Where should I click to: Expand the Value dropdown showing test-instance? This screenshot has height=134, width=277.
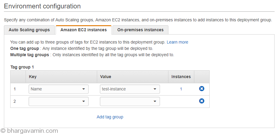point(130,89)
